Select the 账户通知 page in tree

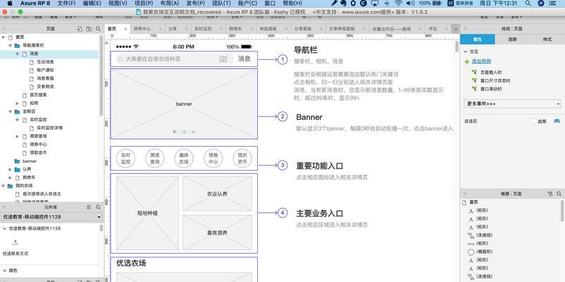tap(45, 70)
